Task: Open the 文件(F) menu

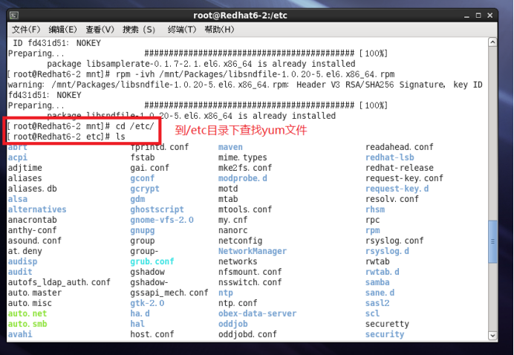Action: click(x=26, y=30)
